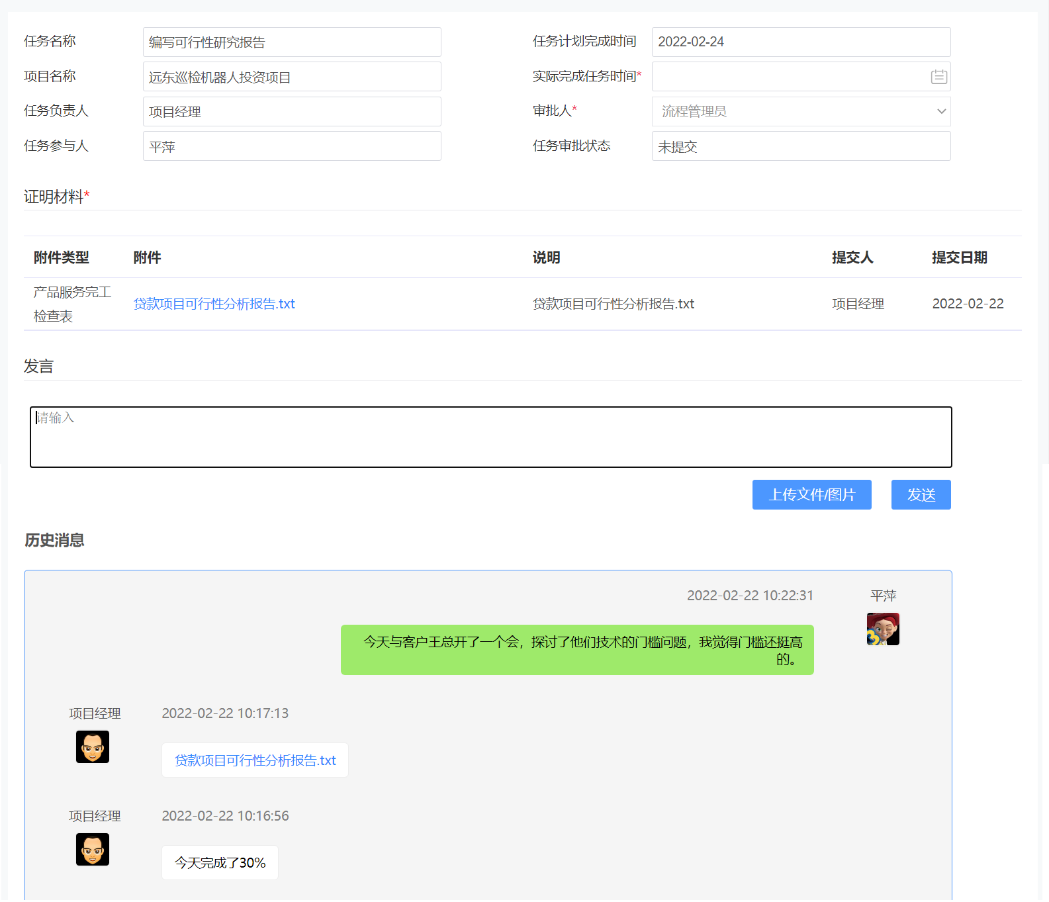Click the 任务计划完成时间 date field

(x=801, y=42)
